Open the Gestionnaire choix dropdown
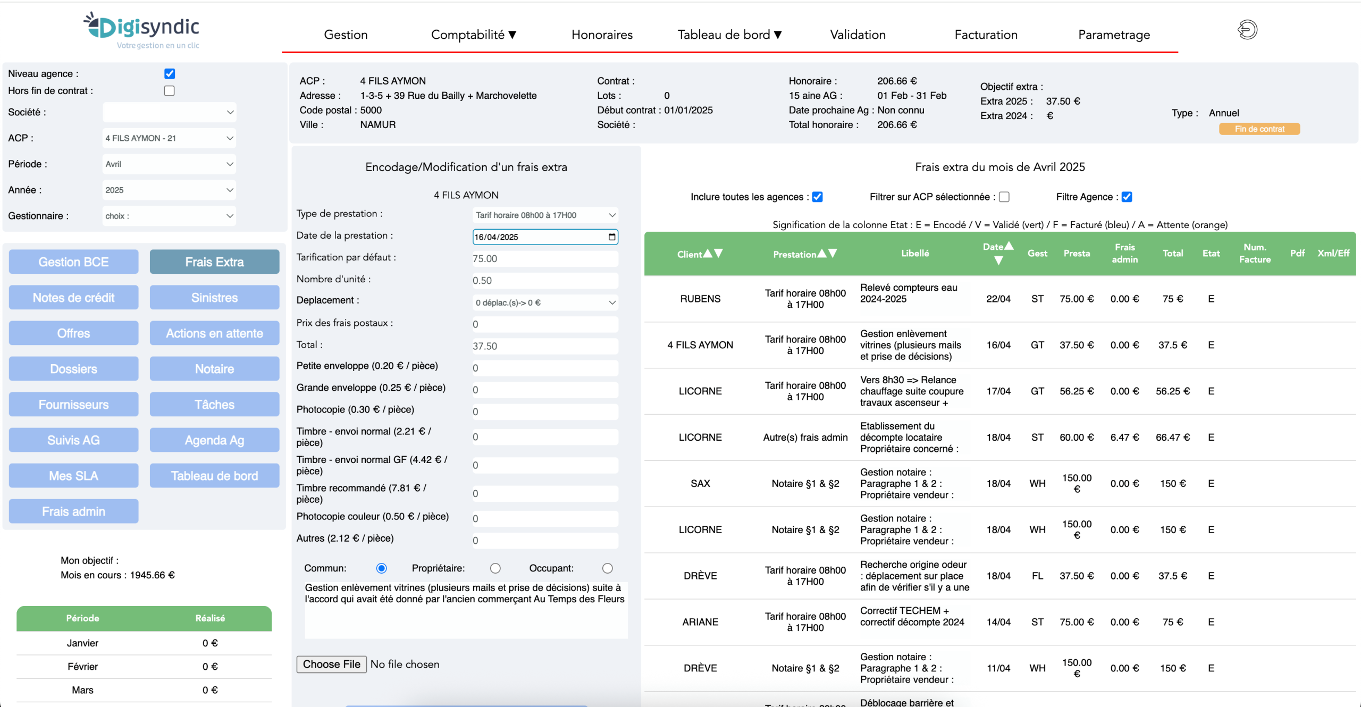The height and width of the screenshot is (707, 1361). (169, 216)
